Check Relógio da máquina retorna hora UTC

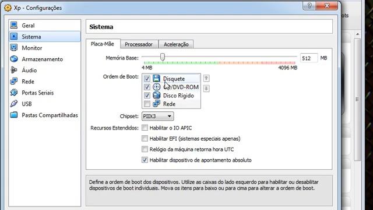tap(145, 149)
